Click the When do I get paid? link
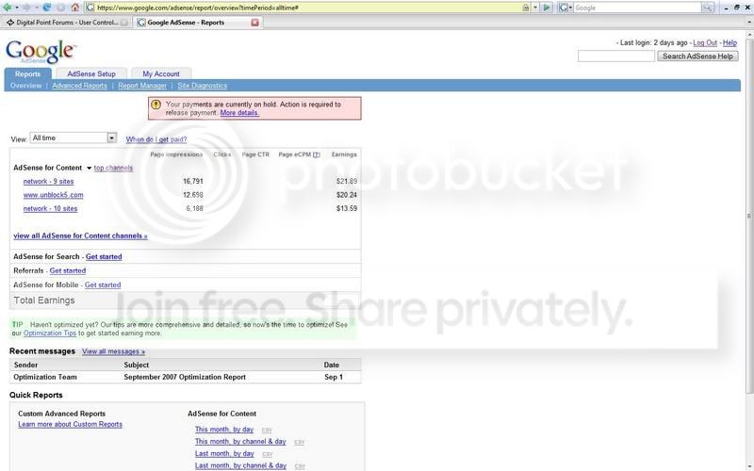Image resolution: width=754 pixels, height=471 pixels. (x=156, y=139)
